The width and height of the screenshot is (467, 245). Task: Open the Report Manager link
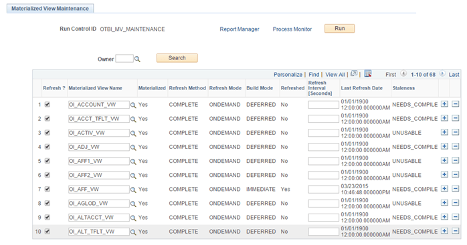pyautogui.click(x=240, y=29)
